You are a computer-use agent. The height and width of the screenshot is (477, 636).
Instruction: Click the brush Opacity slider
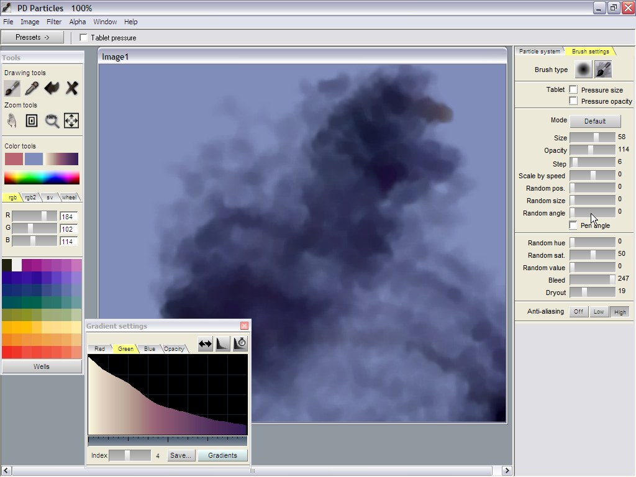(x=592, y=150)
